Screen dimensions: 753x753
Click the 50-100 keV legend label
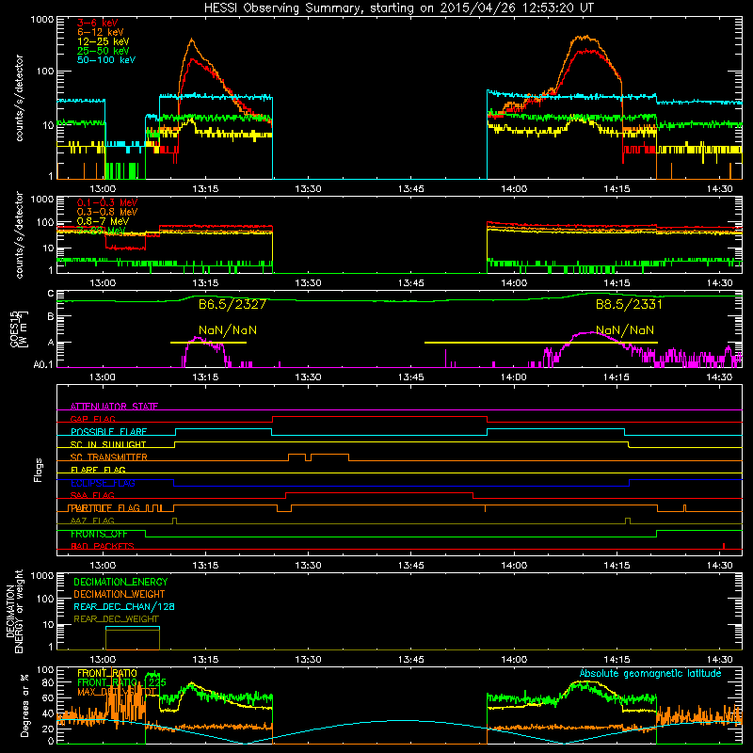106,60
